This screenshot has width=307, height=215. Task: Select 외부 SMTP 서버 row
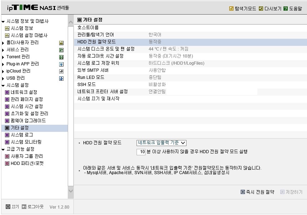point(190,70)
